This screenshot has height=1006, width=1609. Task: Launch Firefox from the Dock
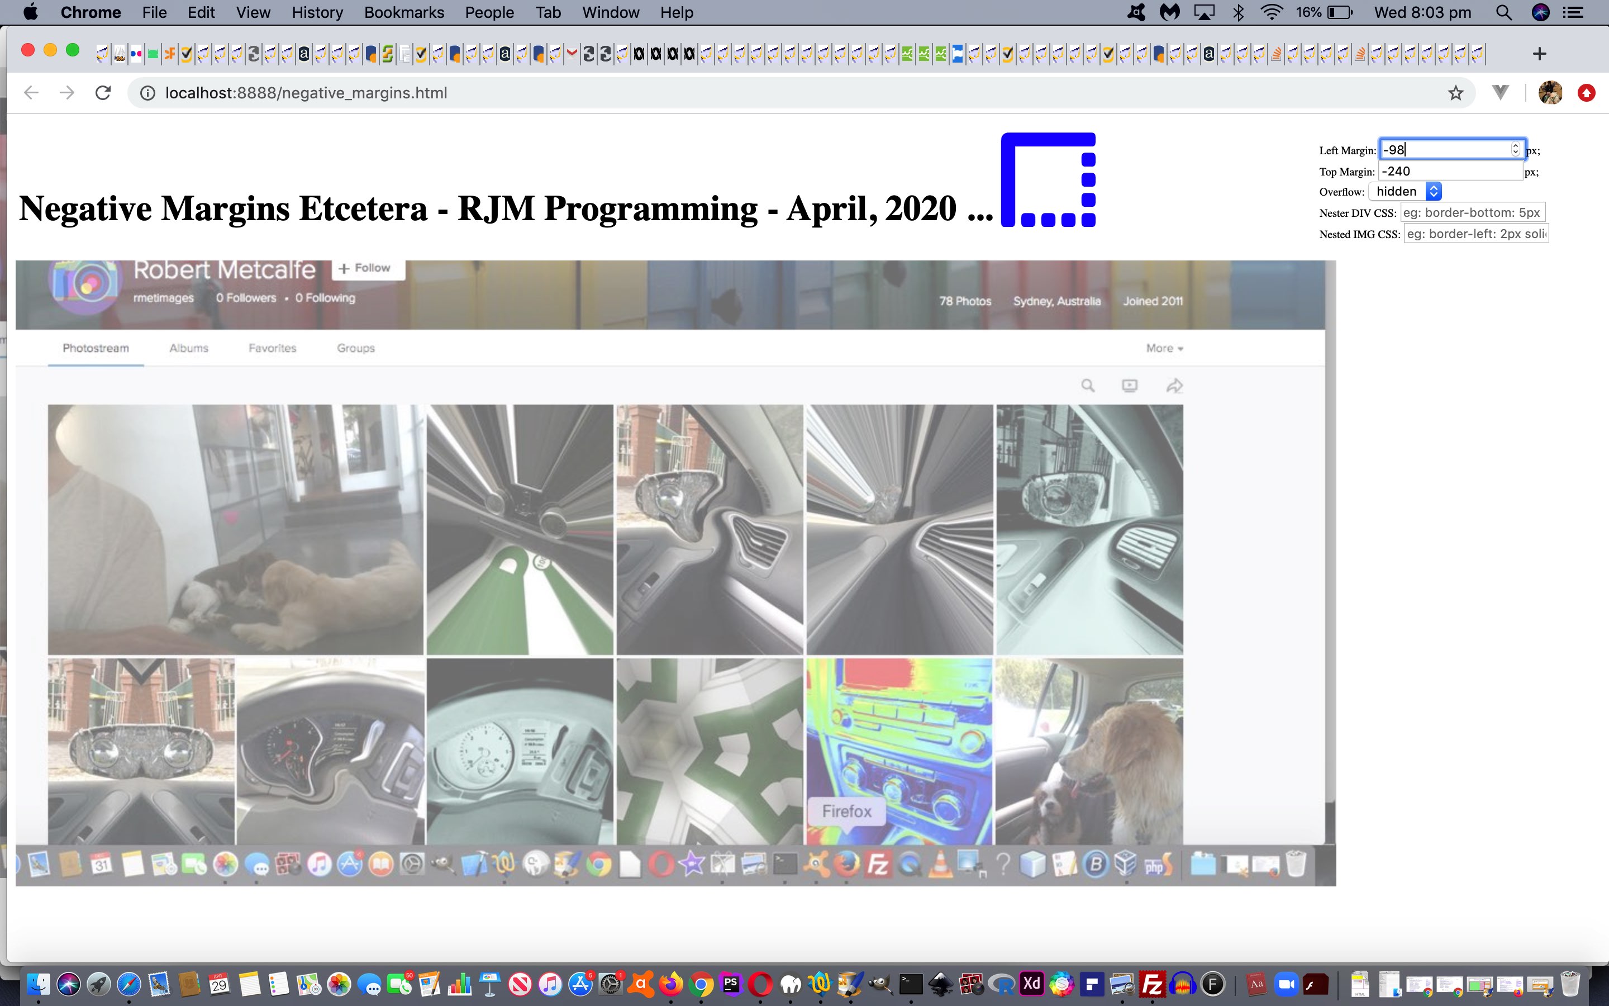tap(671, 984)
